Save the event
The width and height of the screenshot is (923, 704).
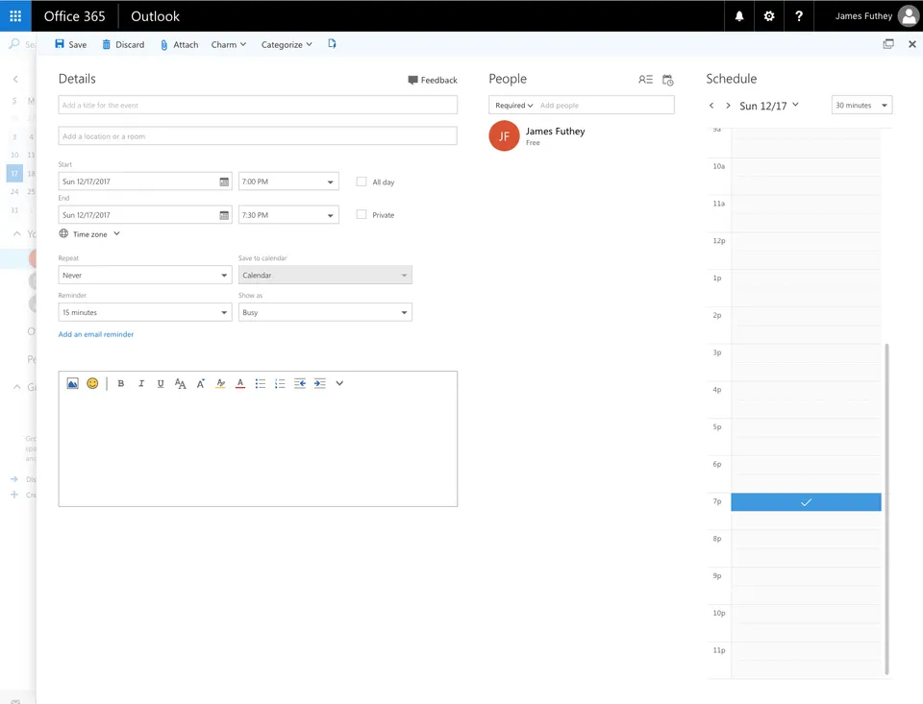[x=70, y=44]
